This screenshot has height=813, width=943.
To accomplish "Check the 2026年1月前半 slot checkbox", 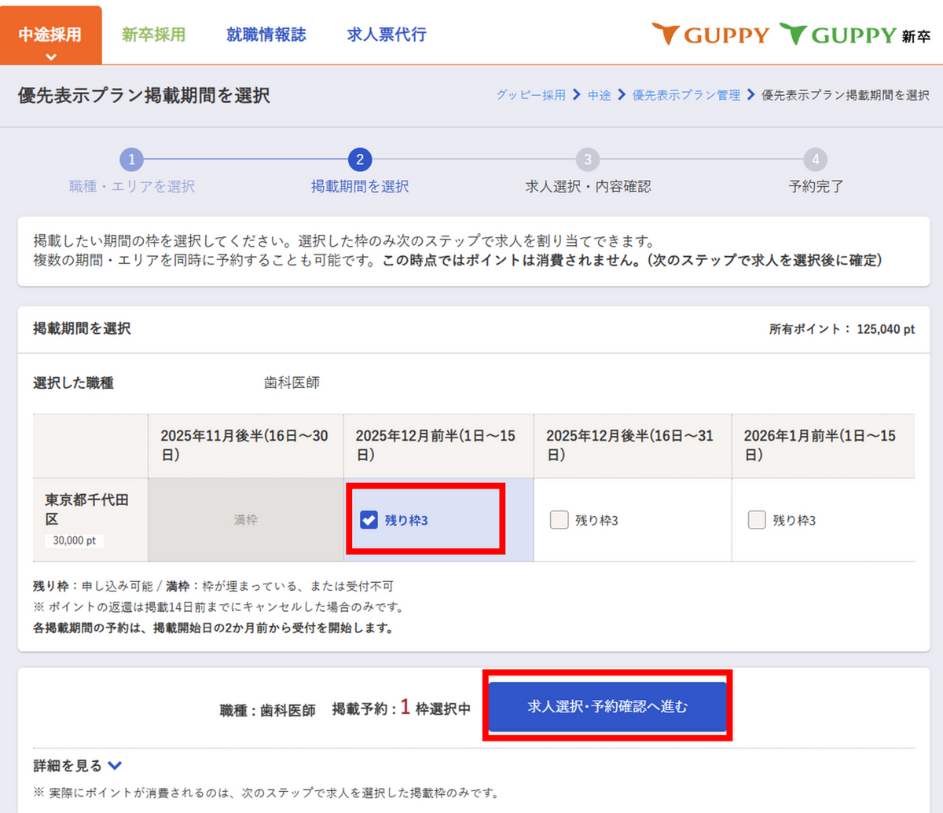I will [757, 520].
